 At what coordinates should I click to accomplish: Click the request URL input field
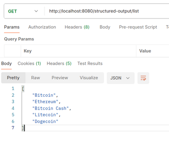tap(107, 11)
